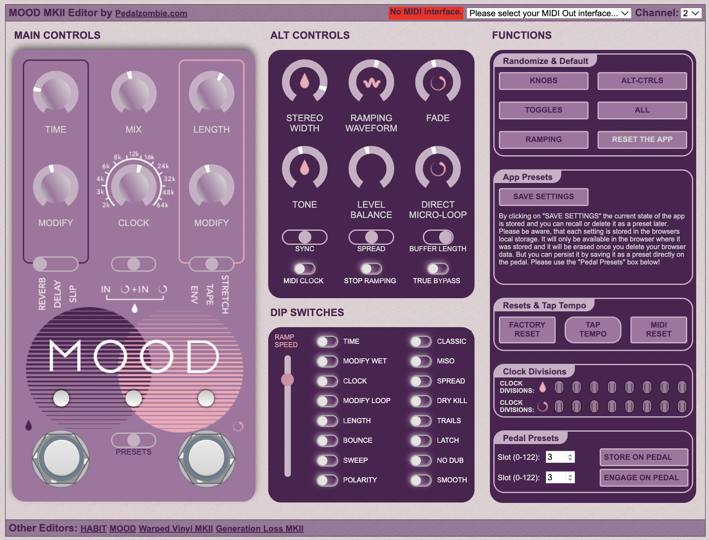Click the ALT-CTRLS randomize button
709x540 pixels.
(642, 81)
